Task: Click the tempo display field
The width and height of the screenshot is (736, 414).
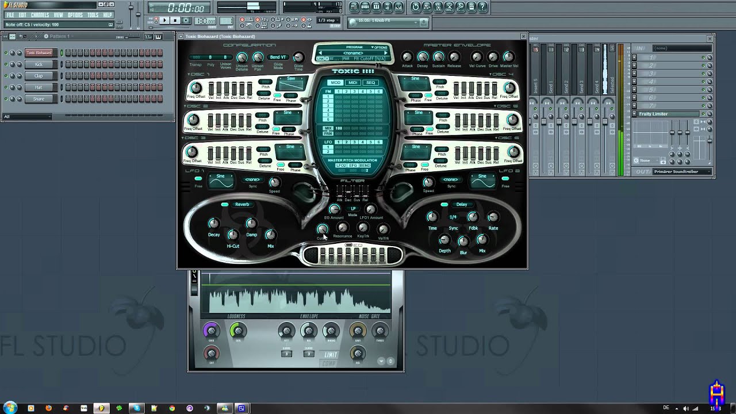Action: [x=205, y=21]
